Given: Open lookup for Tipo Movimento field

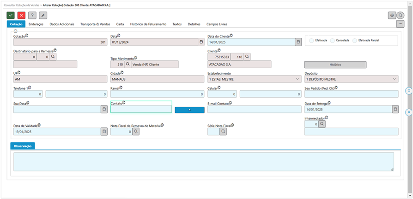Looking at the screenshot, I should tap(128, 64).
